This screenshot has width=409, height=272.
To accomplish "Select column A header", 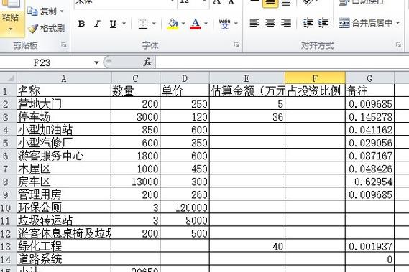I will coord(64,78).
